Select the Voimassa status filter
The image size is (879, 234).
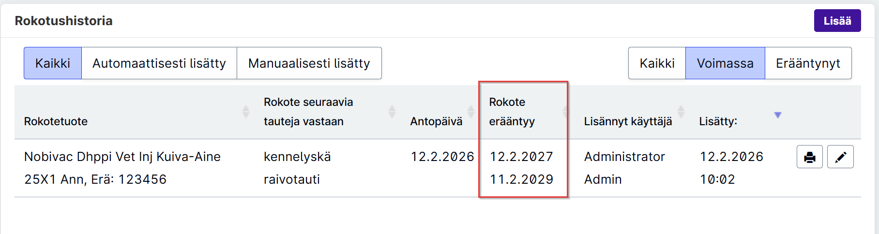click(x=725, y=63)
